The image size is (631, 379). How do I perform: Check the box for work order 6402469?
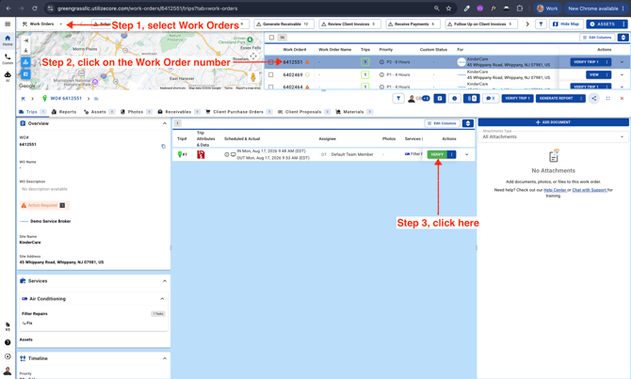(x=271, y=74)
